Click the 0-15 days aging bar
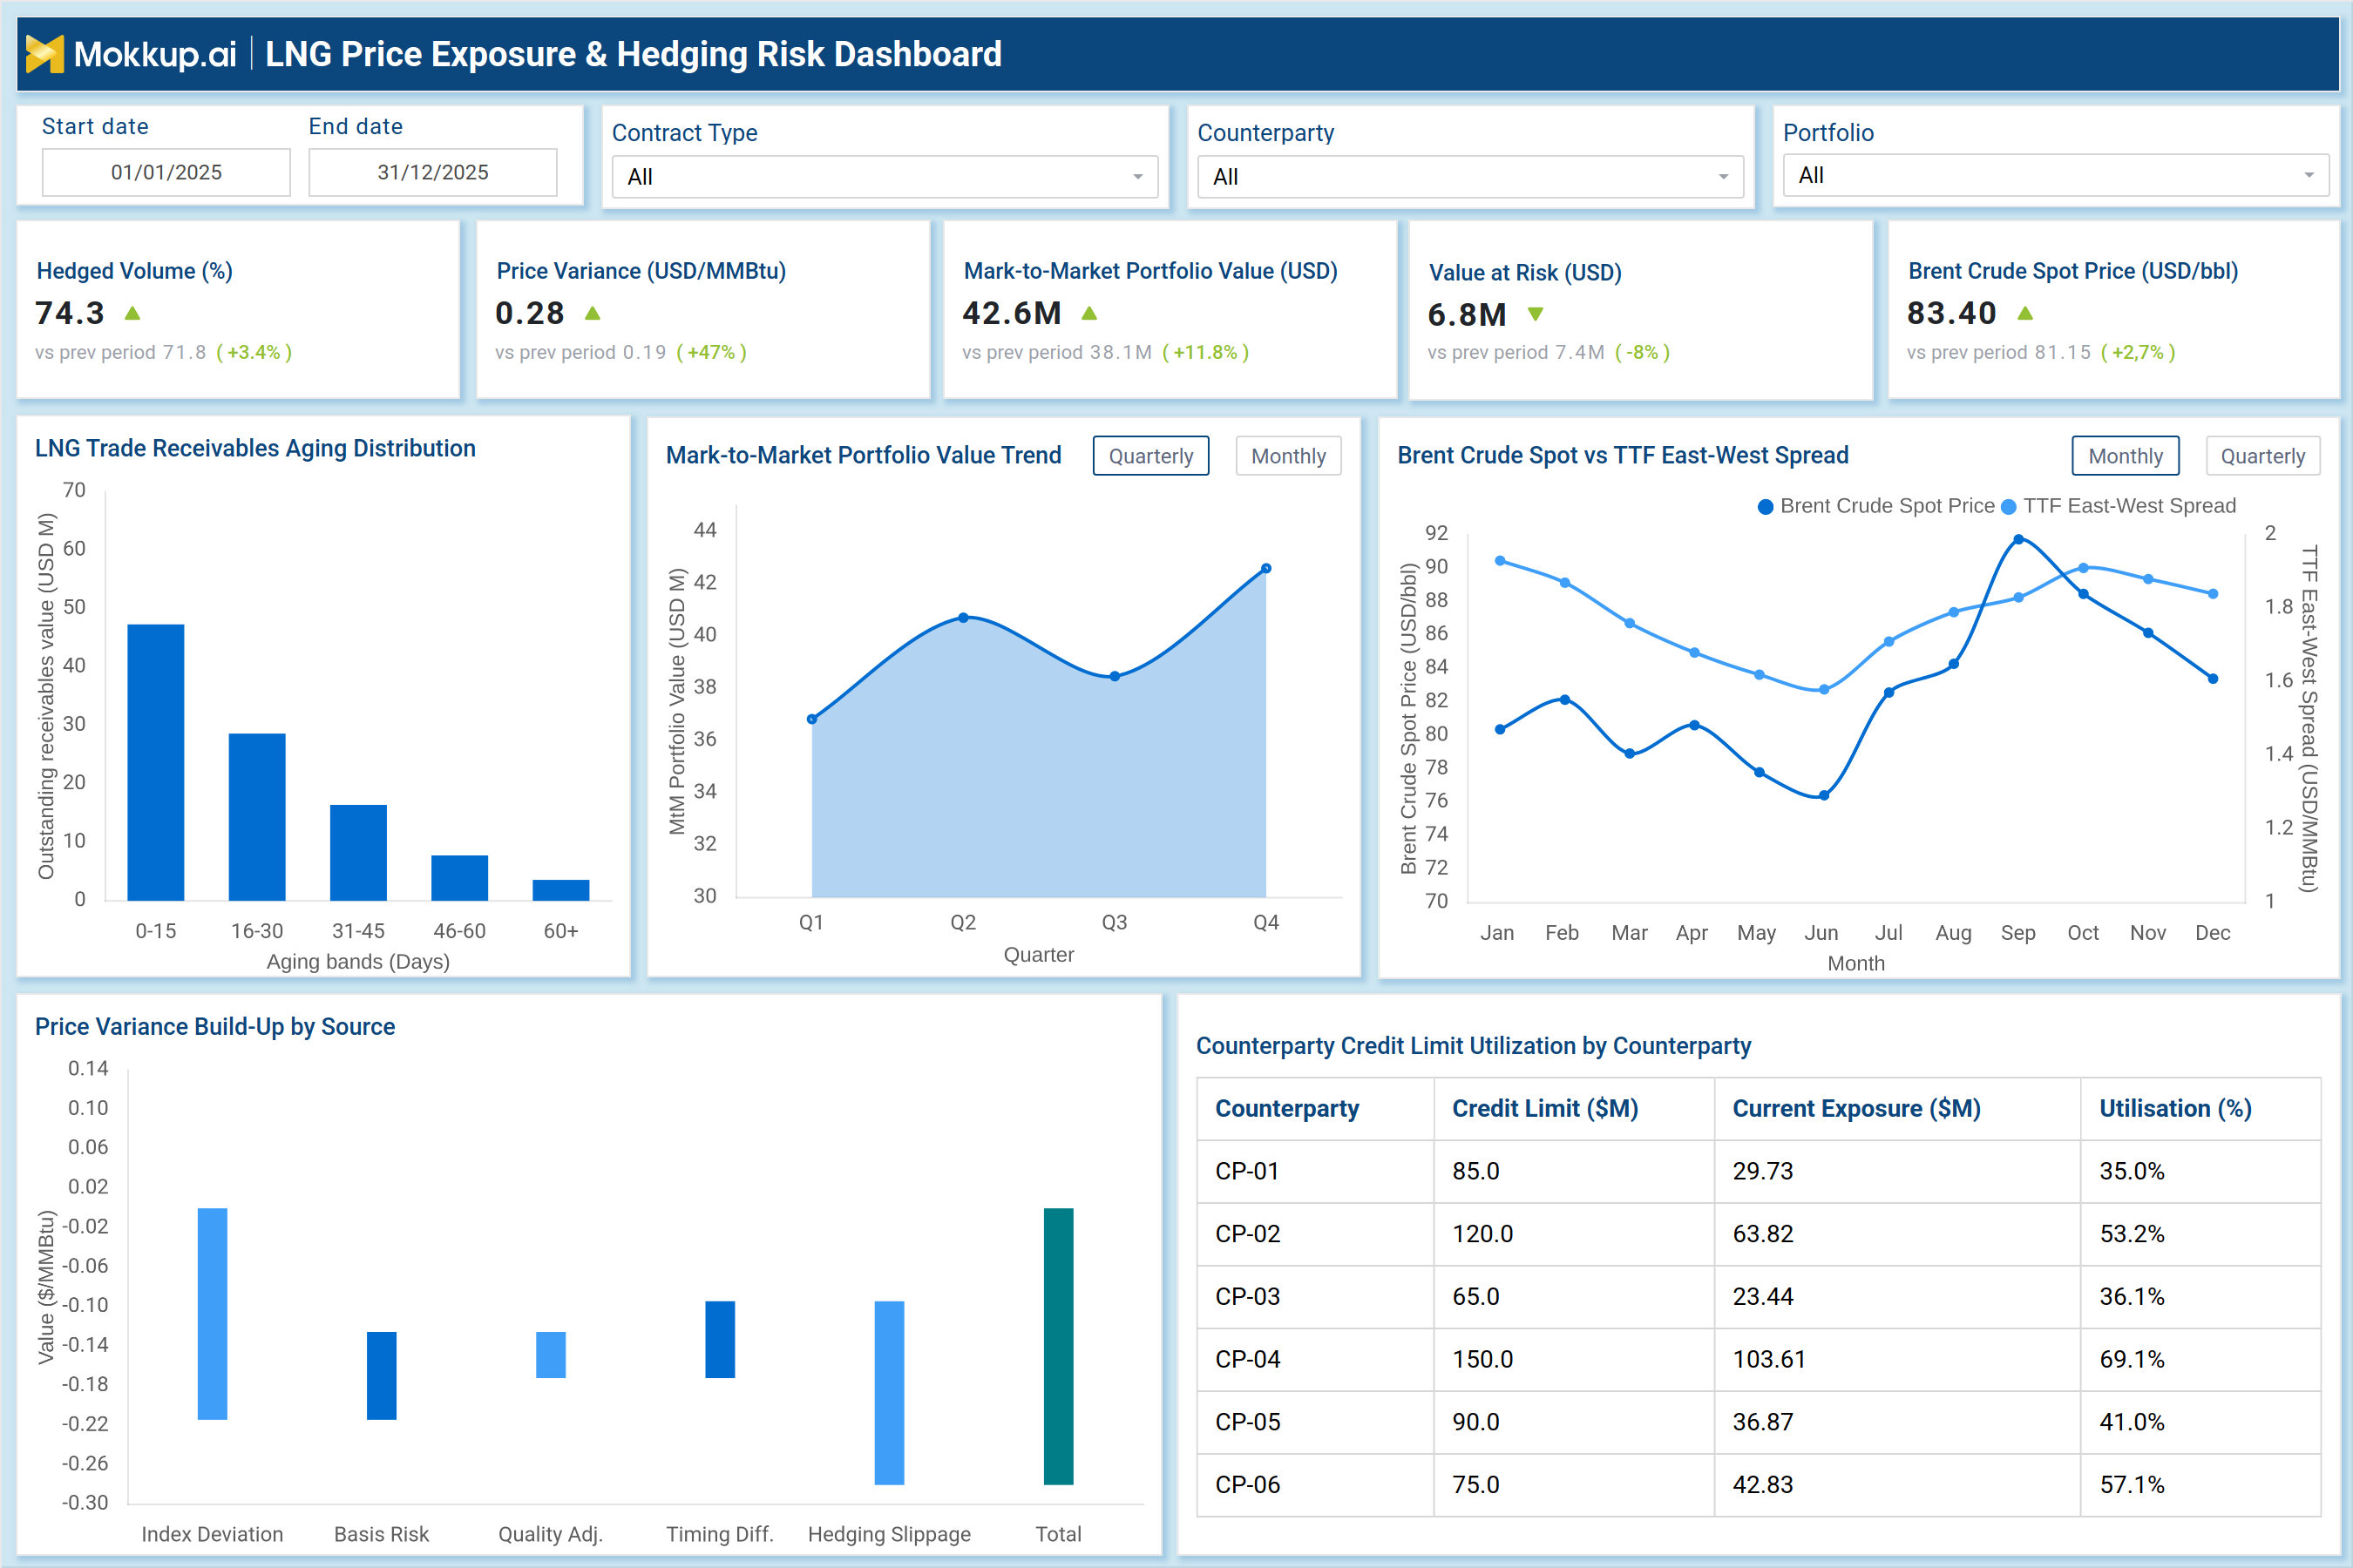 [x=156, y=762]
